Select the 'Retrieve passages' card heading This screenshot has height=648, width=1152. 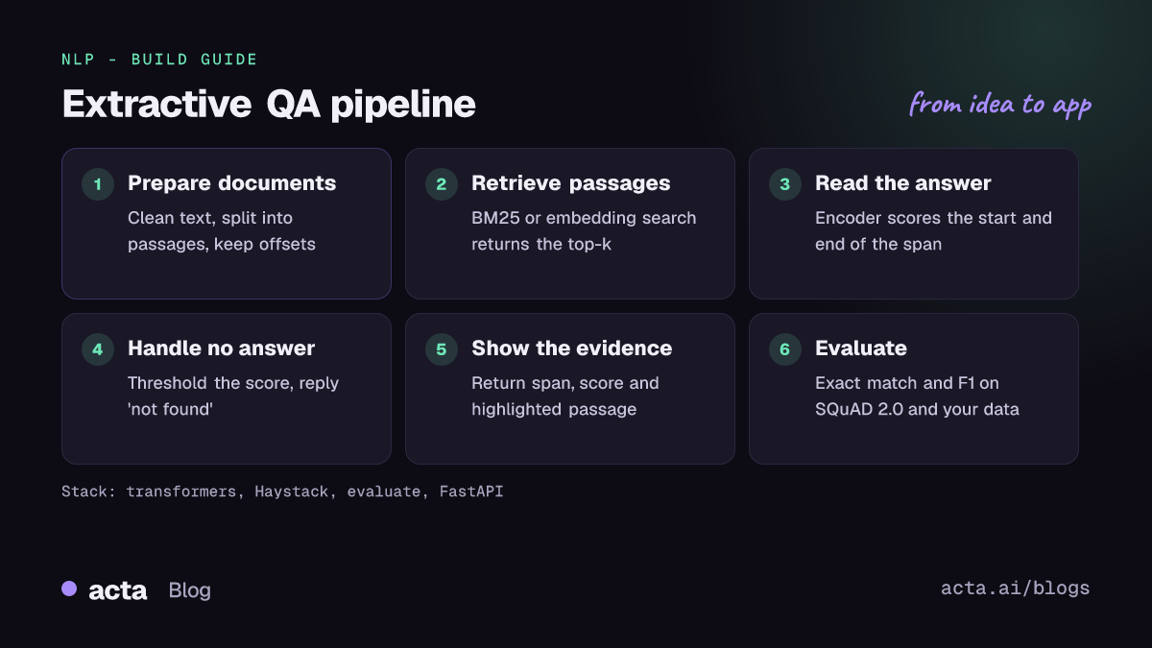pos(570,183)
